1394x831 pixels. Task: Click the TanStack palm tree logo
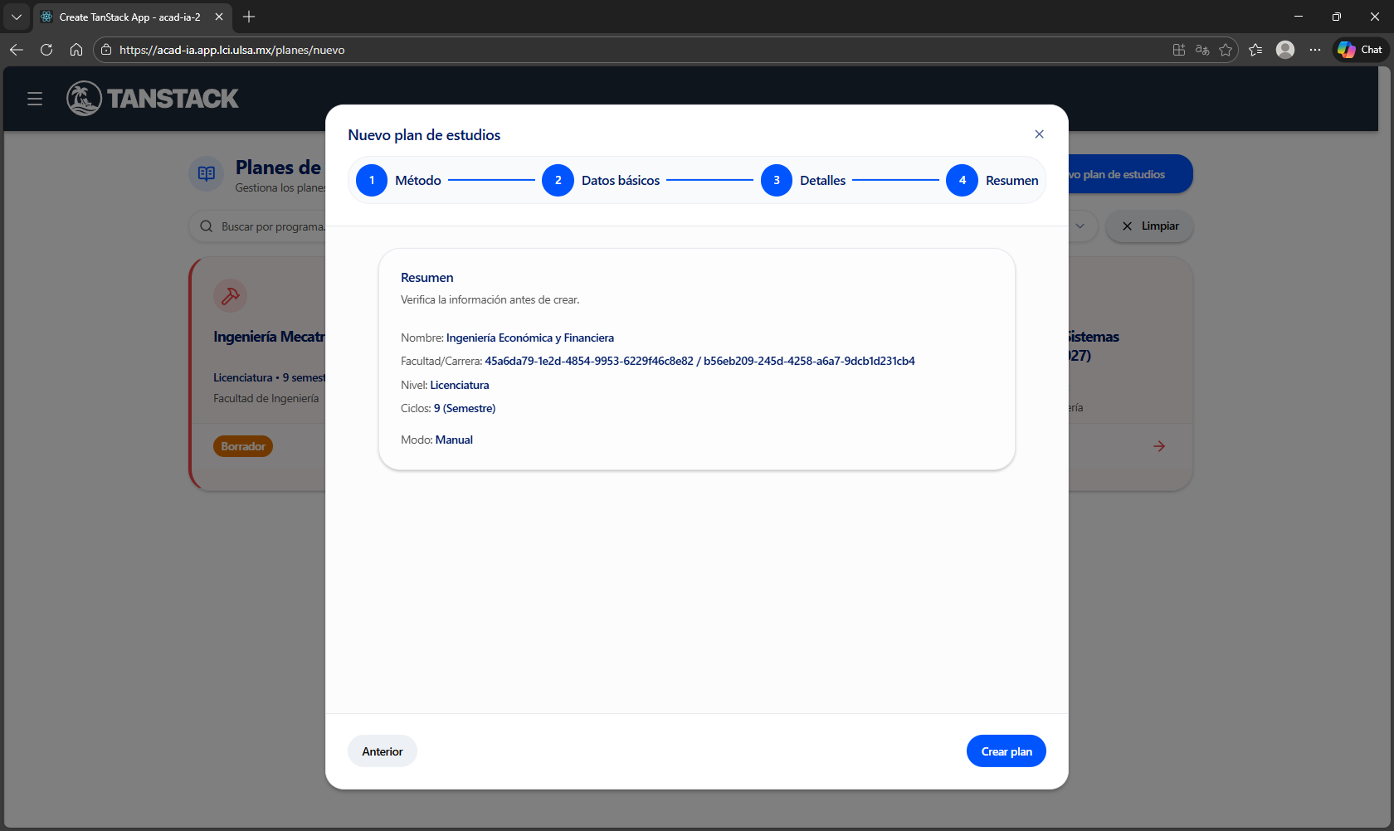[84, 99]
